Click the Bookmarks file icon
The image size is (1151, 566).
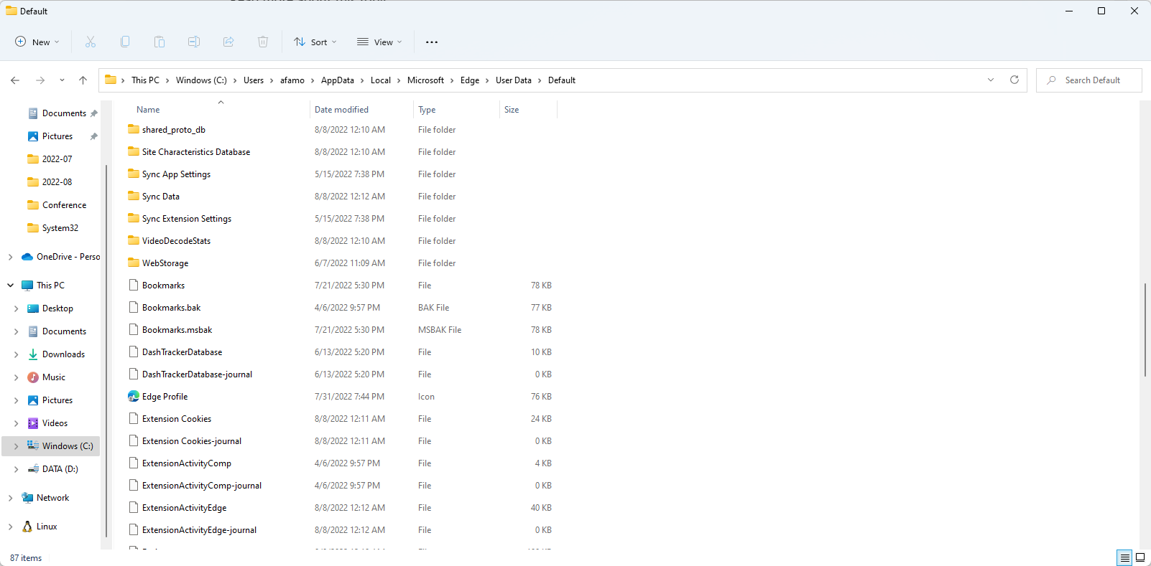[134, 285]
